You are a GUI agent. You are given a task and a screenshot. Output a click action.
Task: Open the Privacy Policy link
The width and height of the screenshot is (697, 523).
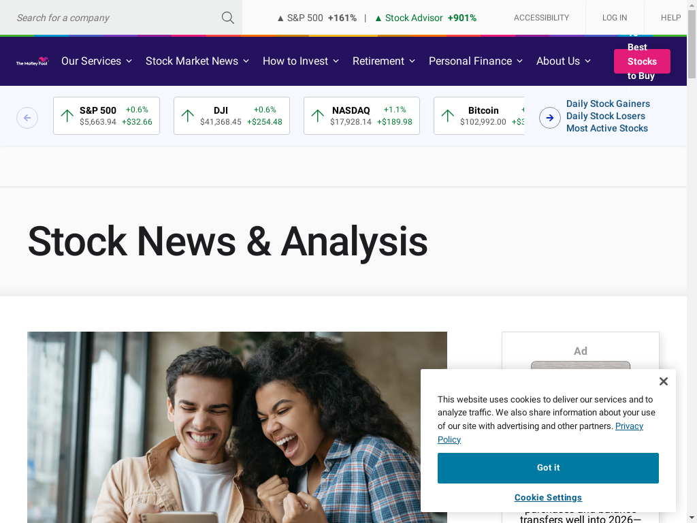coord(629,426)
